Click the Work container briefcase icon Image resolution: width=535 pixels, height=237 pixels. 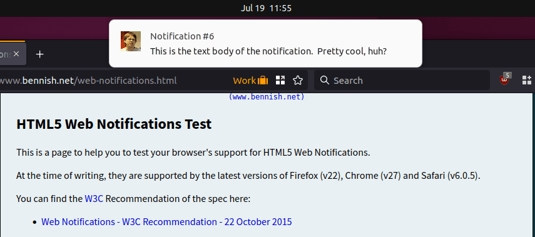(x=263, y=81)
